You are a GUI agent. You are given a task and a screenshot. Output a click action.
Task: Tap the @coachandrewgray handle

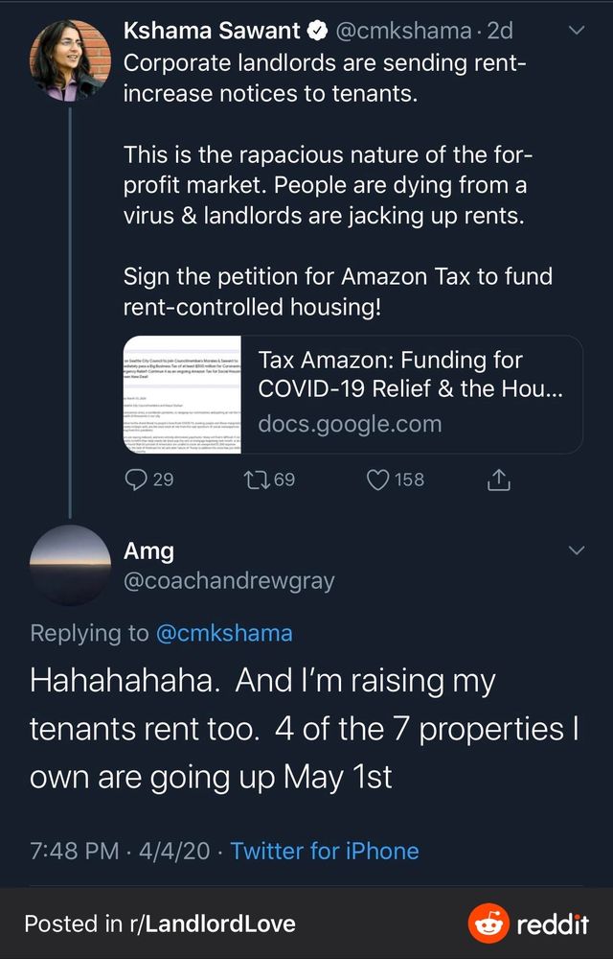(x=229, y=581)
